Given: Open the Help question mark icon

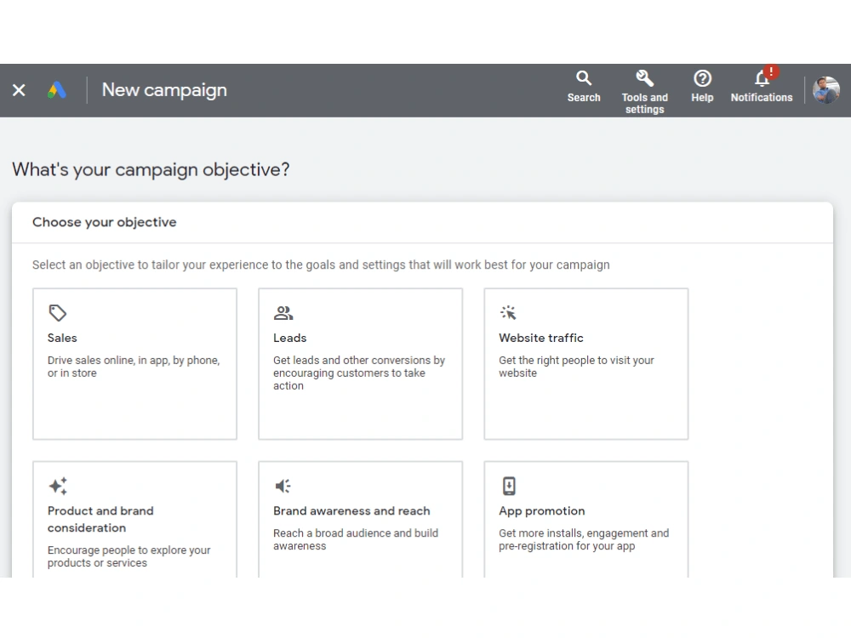Looking at the screenshot, I should (702, 78).
